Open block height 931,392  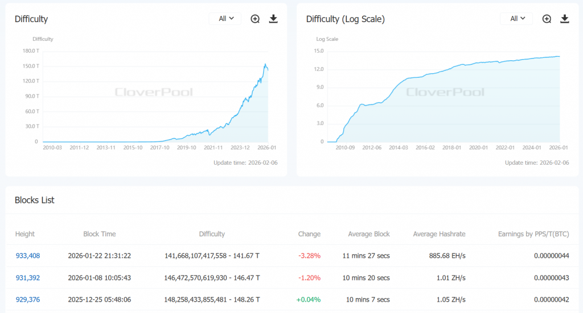27,278
